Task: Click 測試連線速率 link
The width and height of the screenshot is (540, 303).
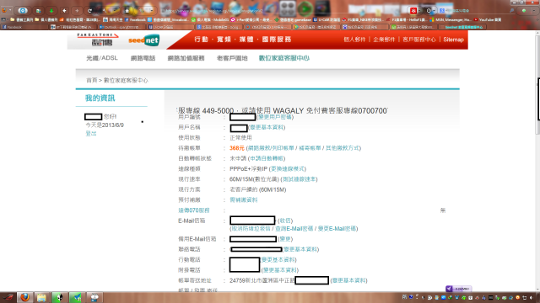Action: 299,179
